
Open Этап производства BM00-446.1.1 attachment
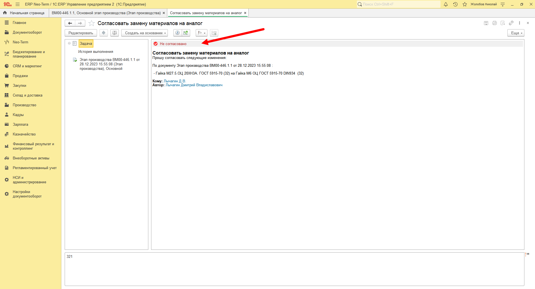tap(110, 64)
